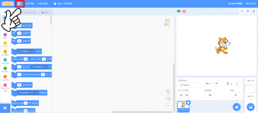
Task: Click the counterclockwise 15 どまわす block
Action: 21,41
